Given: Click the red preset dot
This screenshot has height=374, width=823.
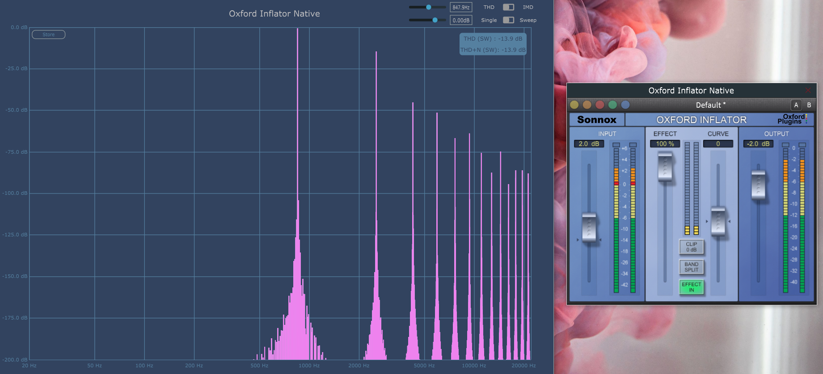Looking at the screenshot, I should click(x=600, y=105).
